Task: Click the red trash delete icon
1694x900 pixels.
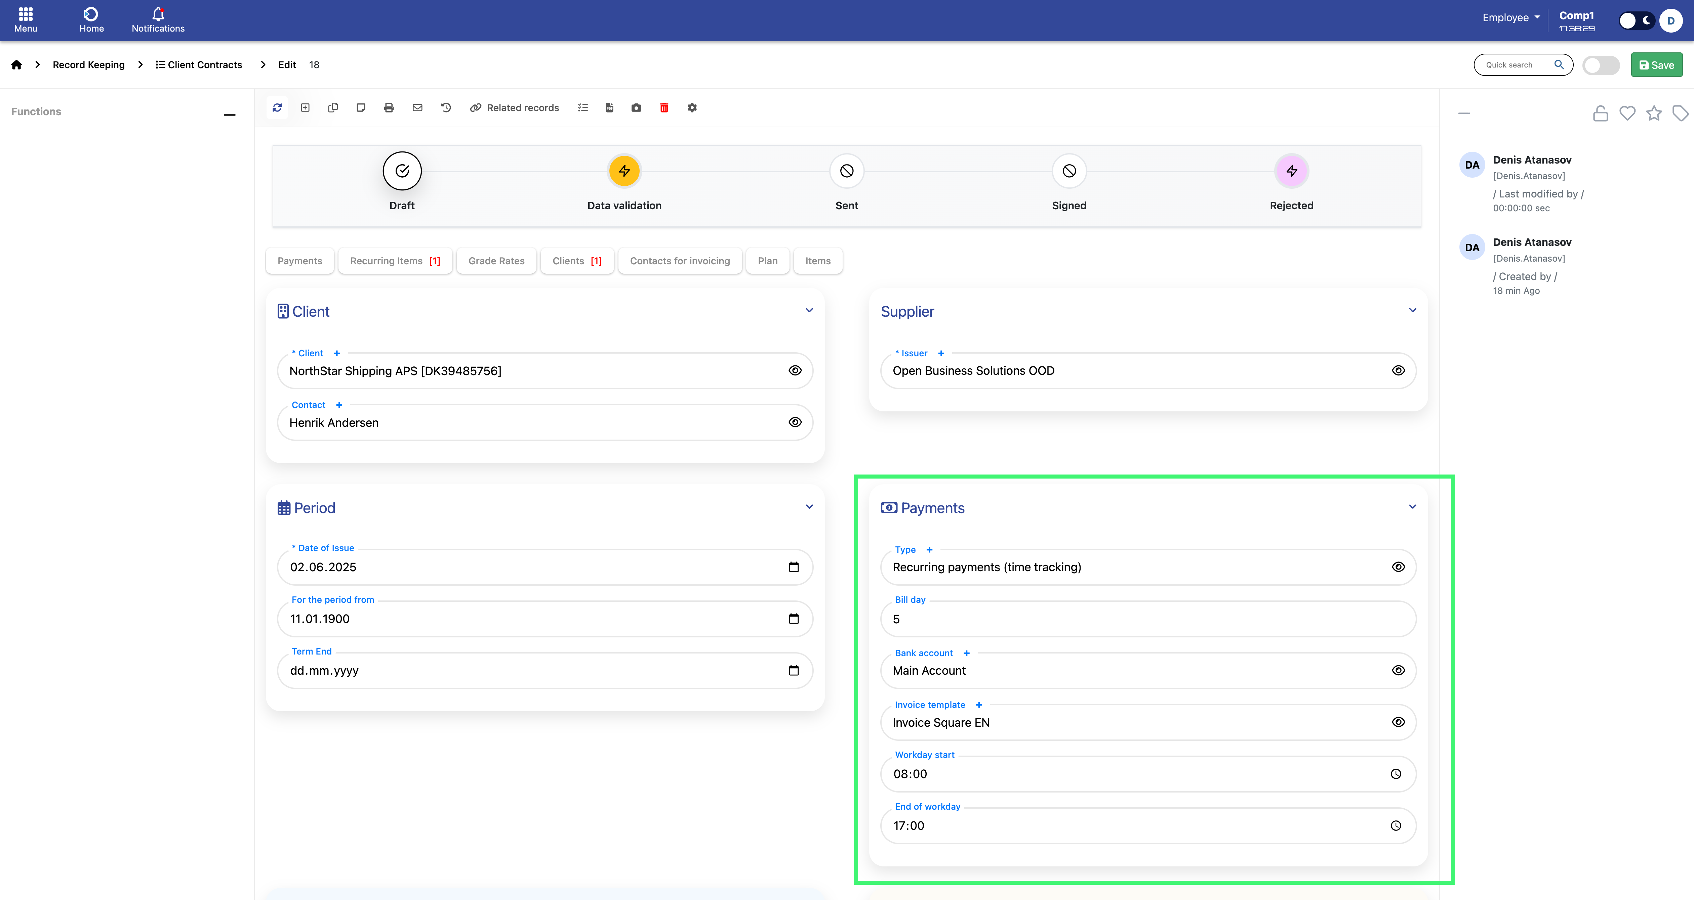Action: pyautogui.click(x=664, y=108)
